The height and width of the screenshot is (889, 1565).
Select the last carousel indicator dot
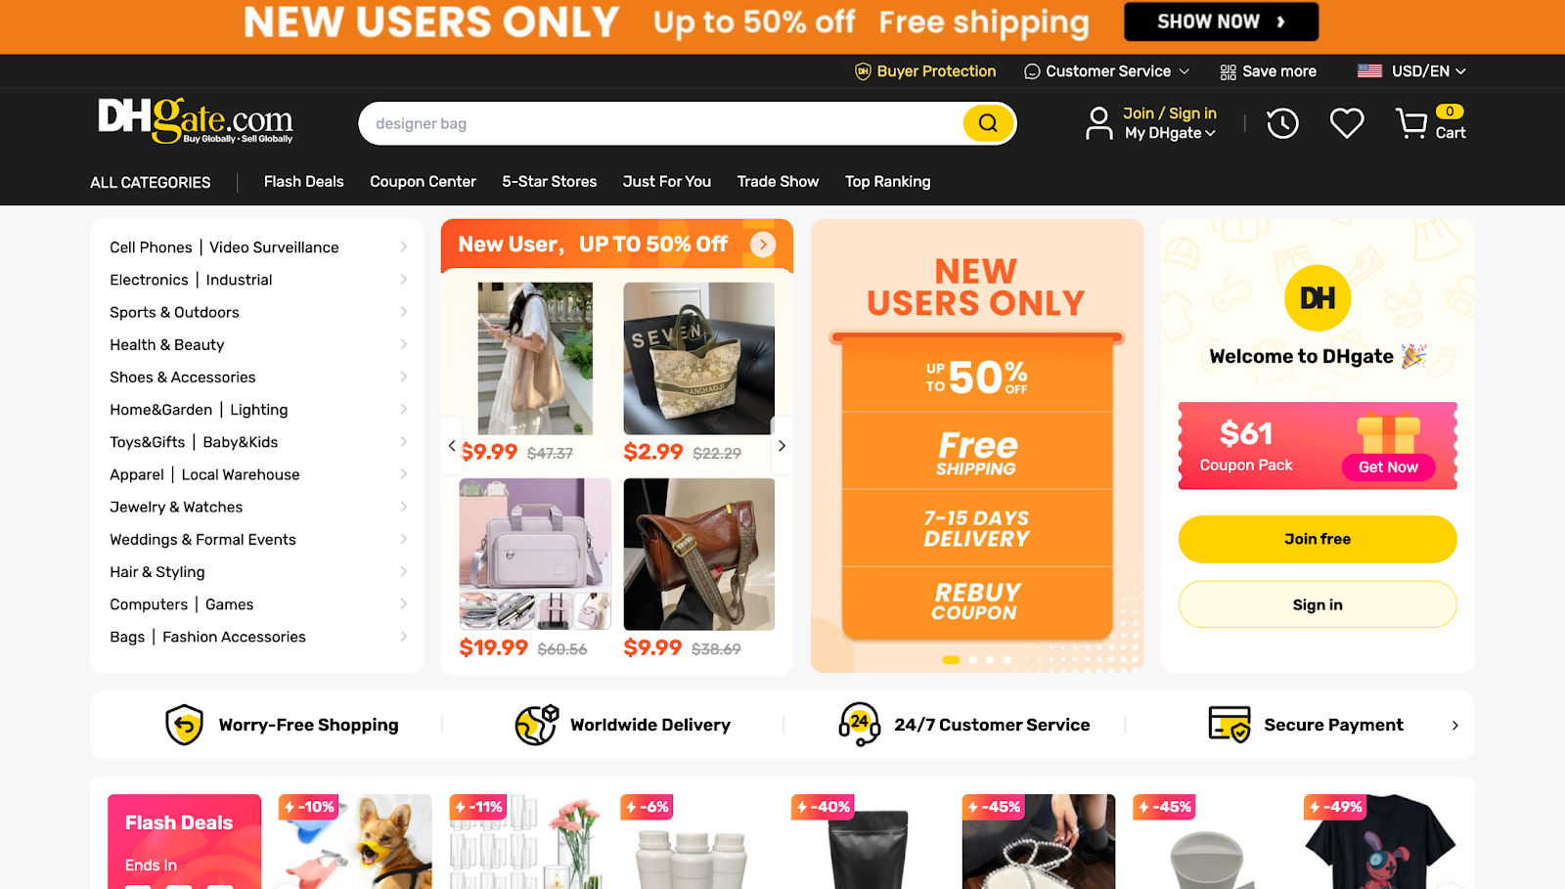click(1007, 660)
